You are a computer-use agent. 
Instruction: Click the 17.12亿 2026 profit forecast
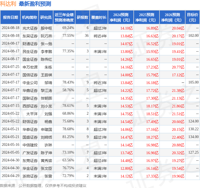coord(178,75)
